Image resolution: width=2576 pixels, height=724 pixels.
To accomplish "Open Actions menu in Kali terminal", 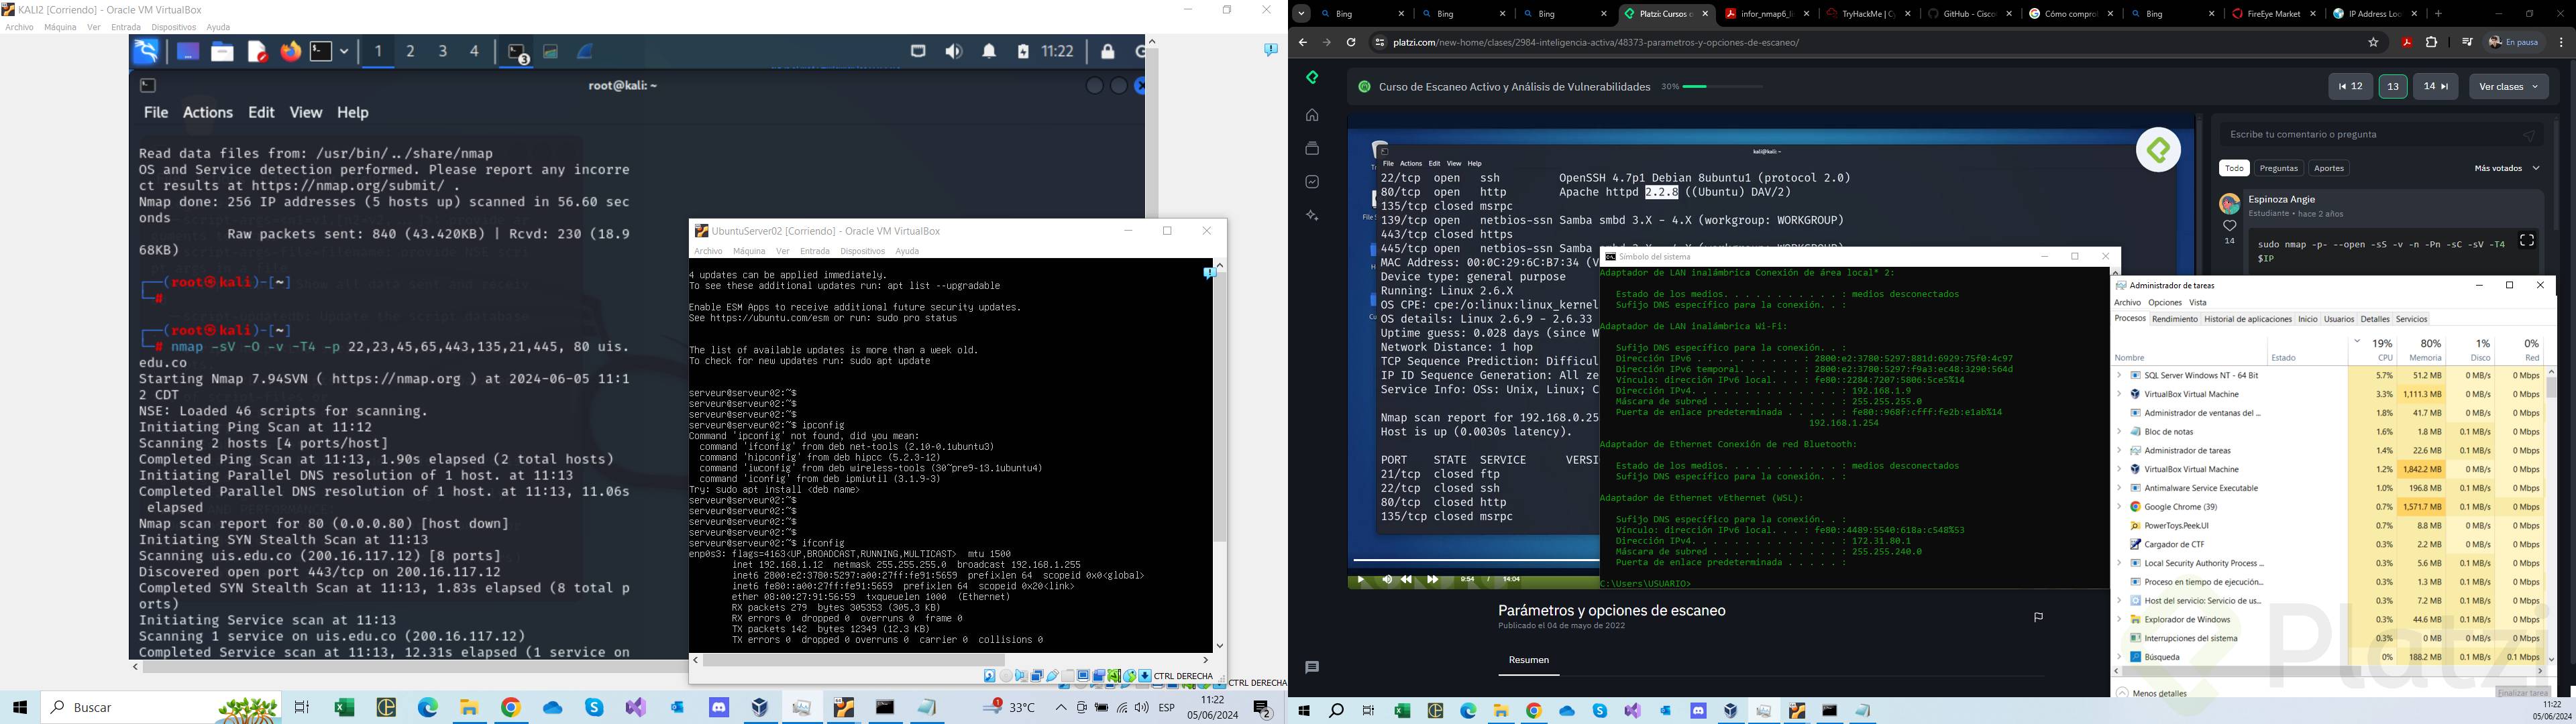I will [x=207, y=113].
